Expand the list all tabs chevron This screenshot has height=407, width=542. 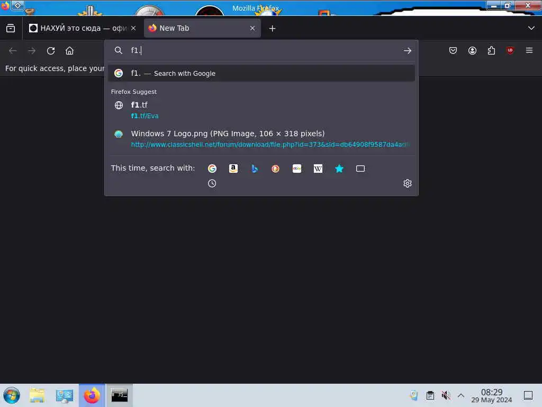pyautogui.click(x=531, y=29)
